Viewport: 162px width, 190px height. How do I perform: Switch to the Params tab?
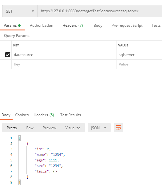click(12, 26)
